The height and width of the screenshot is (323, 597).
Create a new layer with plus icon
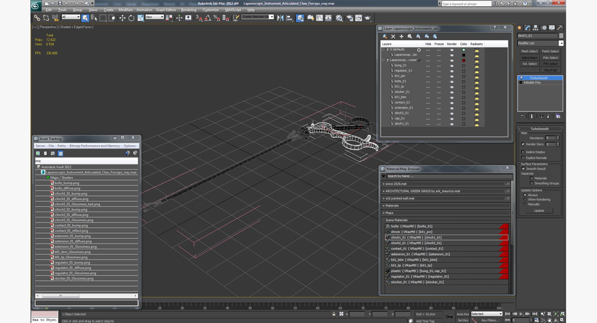(x=401, y=36)
